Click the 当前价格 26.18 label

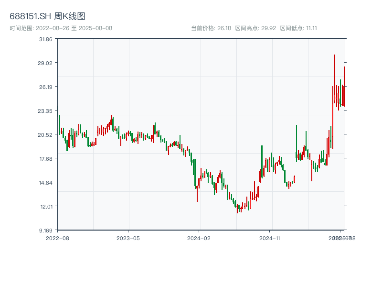211,28
